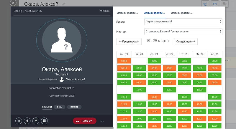Screen dimensions: 236x129
Task: Click the call transfer arrow icon
Action: point(36,121)
